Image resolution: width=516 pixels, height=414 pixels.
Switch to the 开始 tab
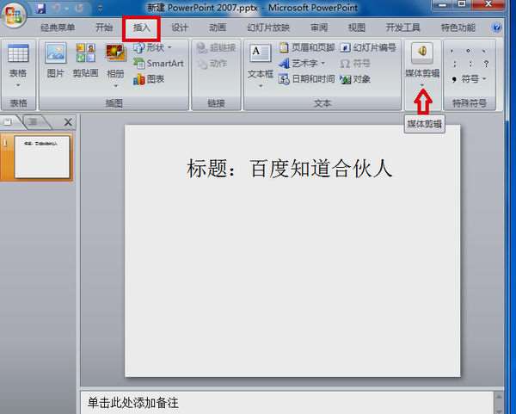click(104, 28)
